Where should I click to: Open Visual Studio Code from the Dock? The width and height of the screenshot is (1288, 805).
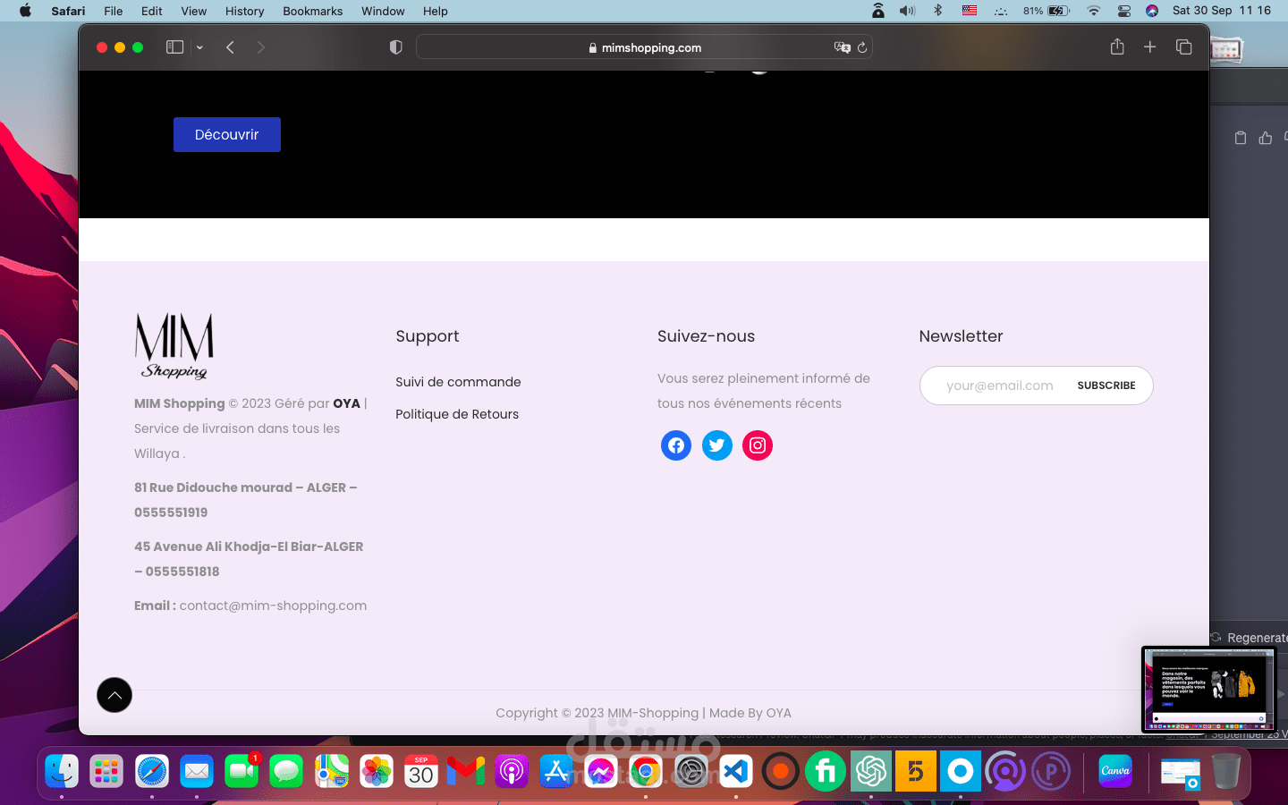pyautogui.click(x=736, y=771)
